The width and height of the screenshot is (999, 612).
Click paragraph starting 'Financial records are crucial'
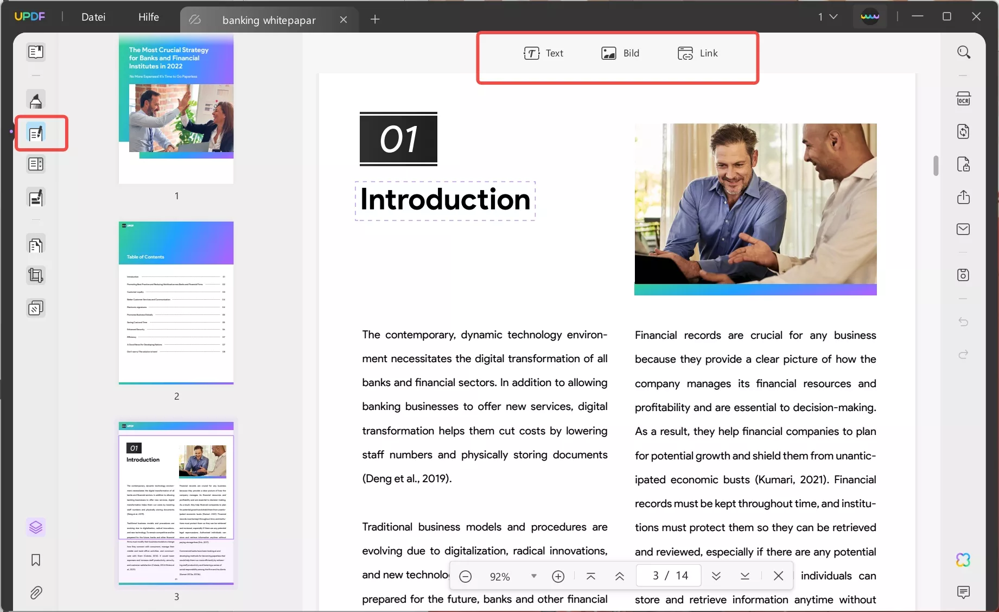755,467
